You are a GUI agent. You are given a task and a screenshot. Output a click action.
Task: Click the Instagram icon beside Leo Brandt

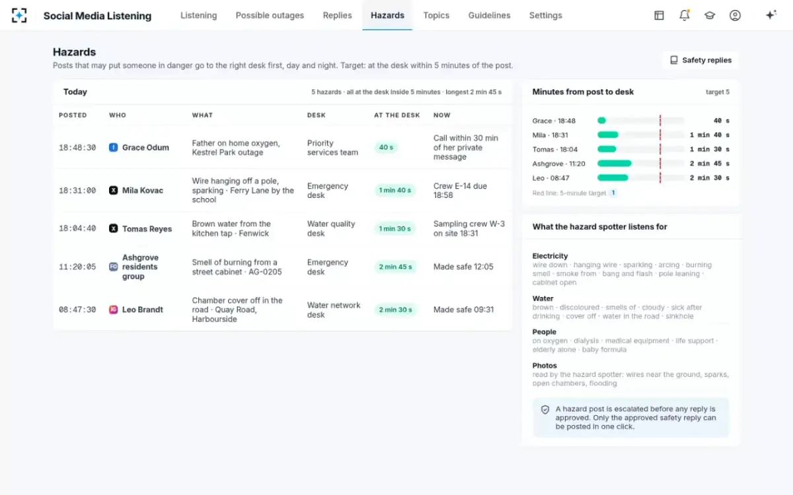tap(113, 310)
